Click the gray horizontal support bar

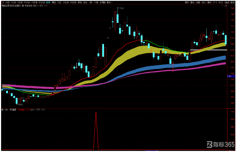[209, 50]
